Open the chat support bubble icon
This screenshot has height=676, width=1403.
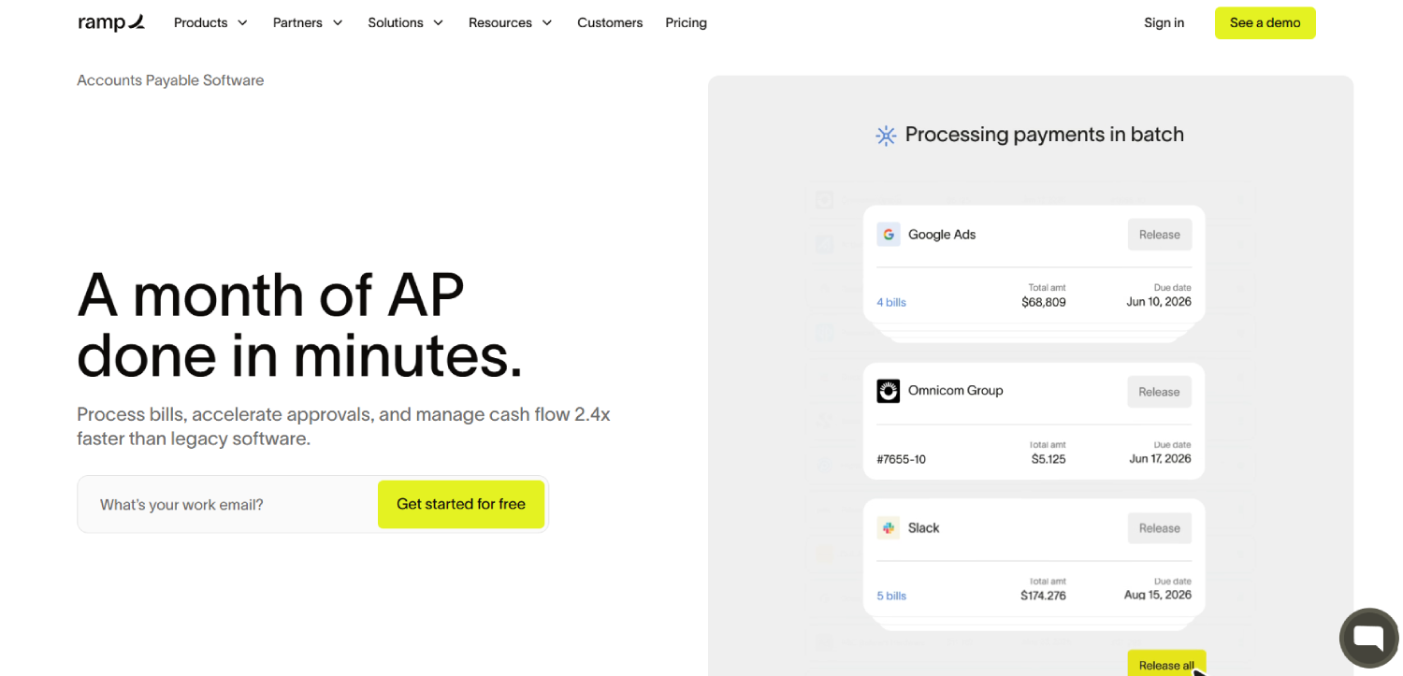point(1367,638)
